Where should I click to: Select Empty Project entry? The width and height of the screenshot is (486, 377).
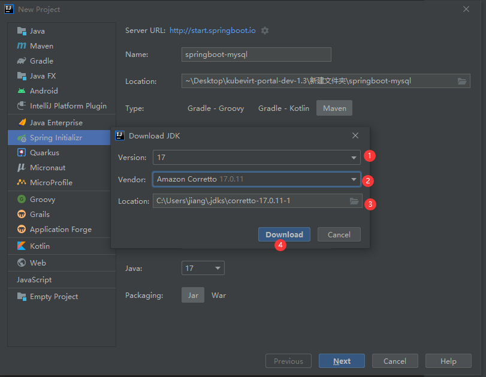coord(62,297)
